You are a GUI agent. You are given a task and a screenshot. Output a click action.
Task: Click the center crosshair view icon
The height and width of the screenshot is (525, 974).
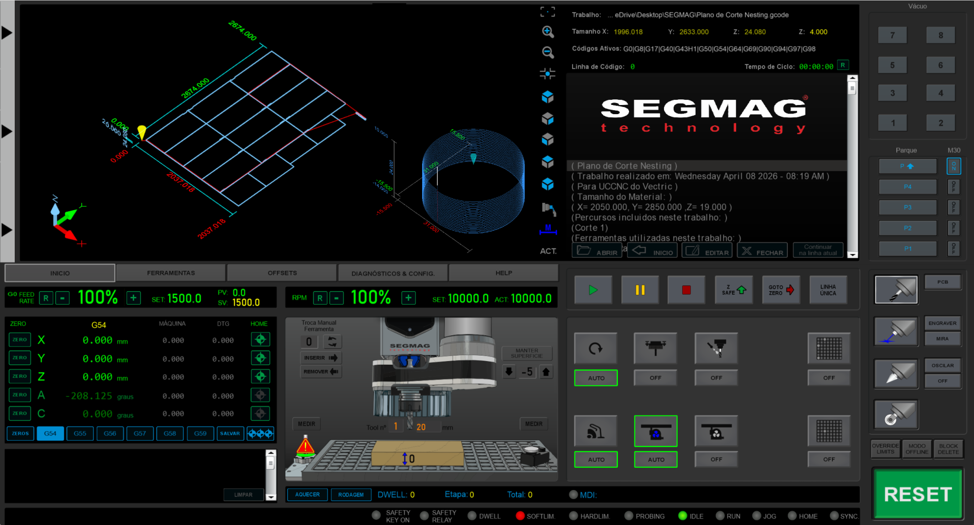tap(547, 74)
